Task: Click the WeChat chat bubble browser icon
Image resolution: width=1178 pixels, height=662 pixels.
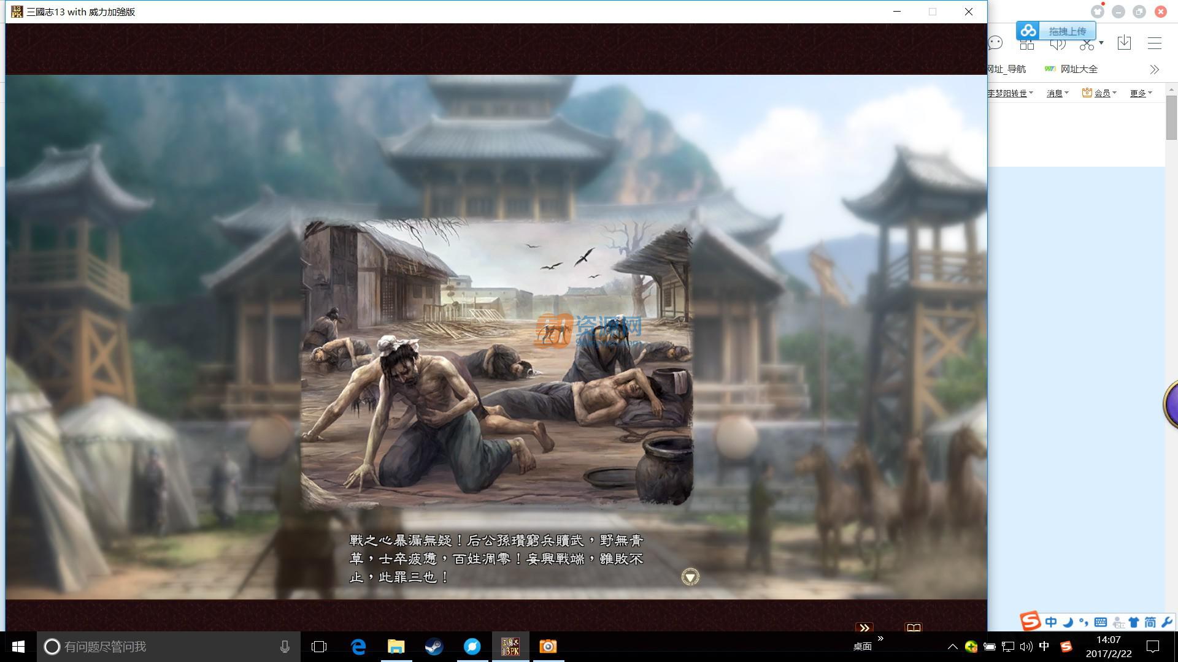Action: (x=995, y=43)
